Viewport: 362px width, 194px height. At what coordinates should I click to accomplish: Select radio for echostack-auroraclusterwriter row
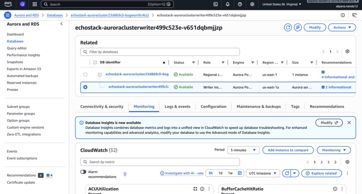pyautogui.click(x=85, y=87)
